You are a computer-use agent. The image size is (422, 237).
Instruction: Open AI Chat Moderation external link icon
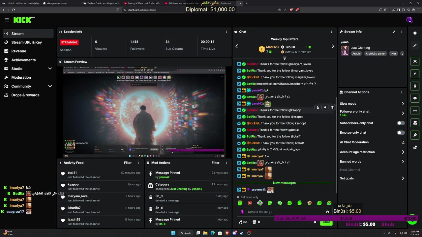[403, 143]
